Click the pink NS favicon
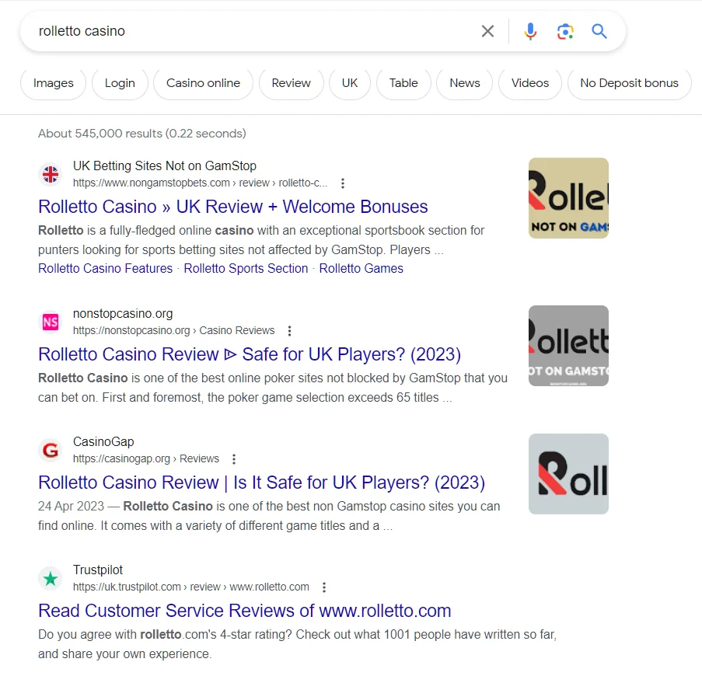The width and height of the screenshot is (702, 676). [x=51, y=322]
